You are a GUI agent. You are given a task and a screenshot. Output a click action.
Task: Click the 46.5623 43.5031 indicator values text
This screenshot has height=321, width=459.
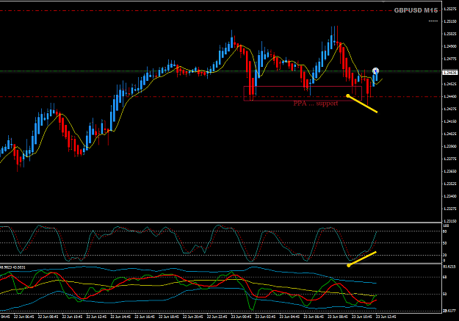point(13,267)
